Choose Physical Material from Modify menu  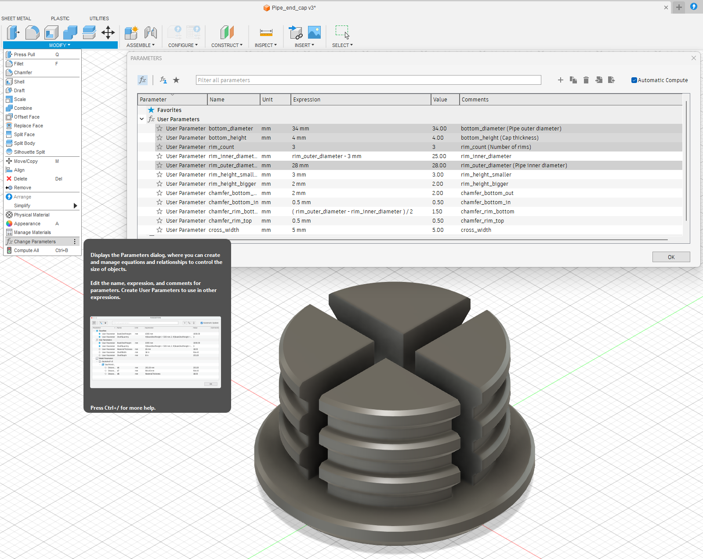tap(42, 215)
